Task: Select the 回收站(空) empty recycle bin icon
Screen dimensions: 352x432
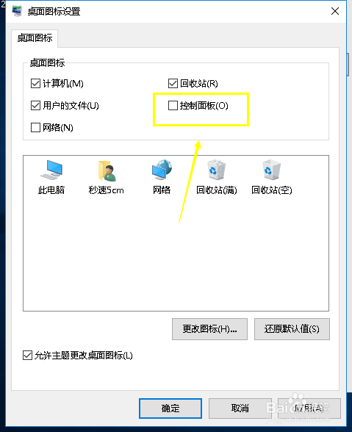Action: (x=271, y=170)
